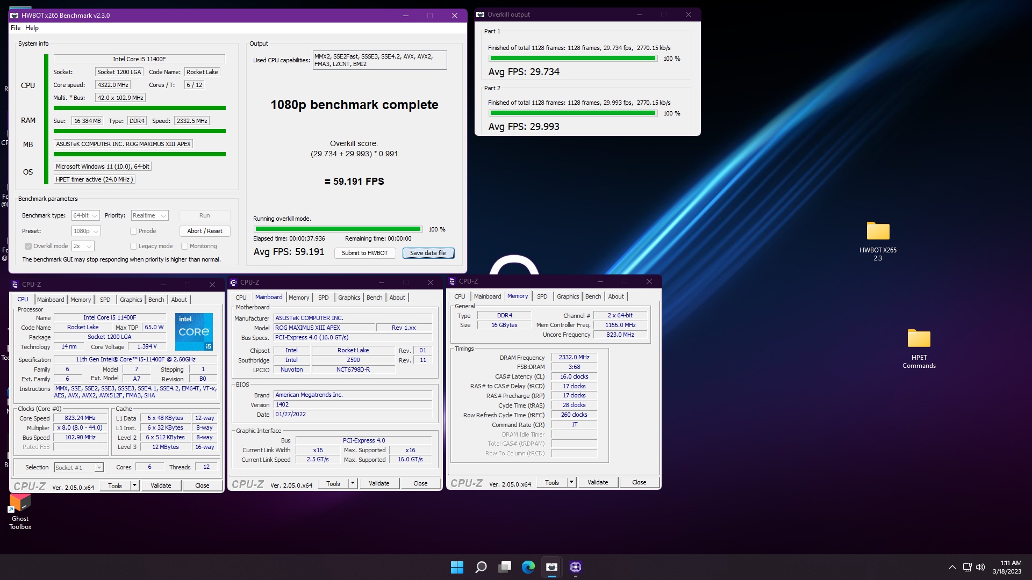Close the HWBOT x265 Benchmark window

click(455, 16)
